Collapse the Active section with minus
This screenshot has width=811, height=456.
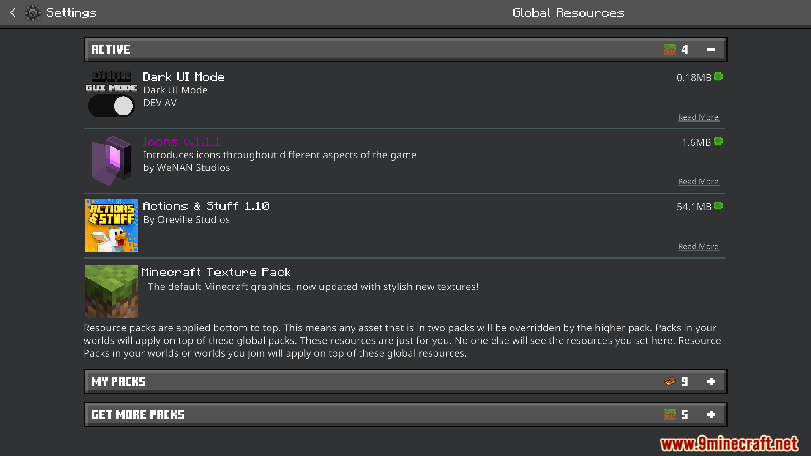pyautogui.click(x=711, y=49)
